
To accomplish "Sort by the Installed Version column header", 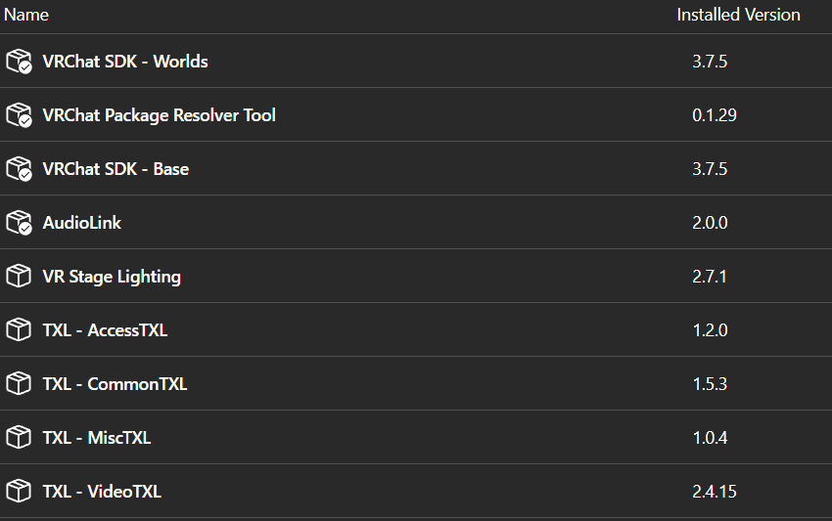I will 738,15.
